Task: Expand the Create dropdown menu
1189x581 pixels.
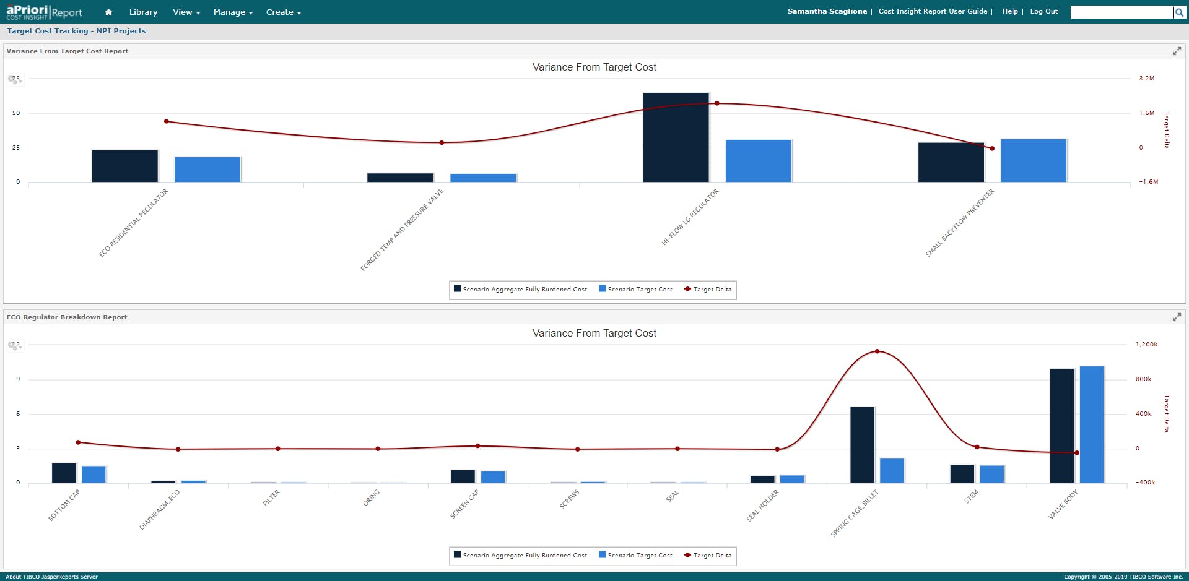Action: point(283,12)
